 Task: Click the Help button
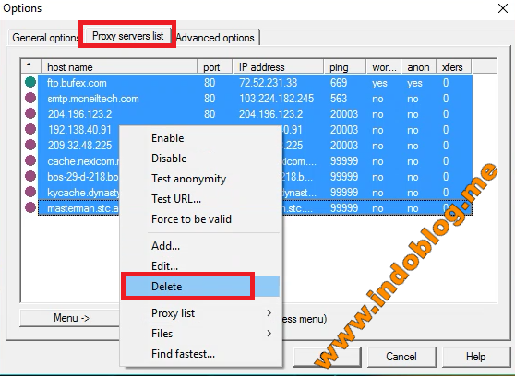point(475,357)
